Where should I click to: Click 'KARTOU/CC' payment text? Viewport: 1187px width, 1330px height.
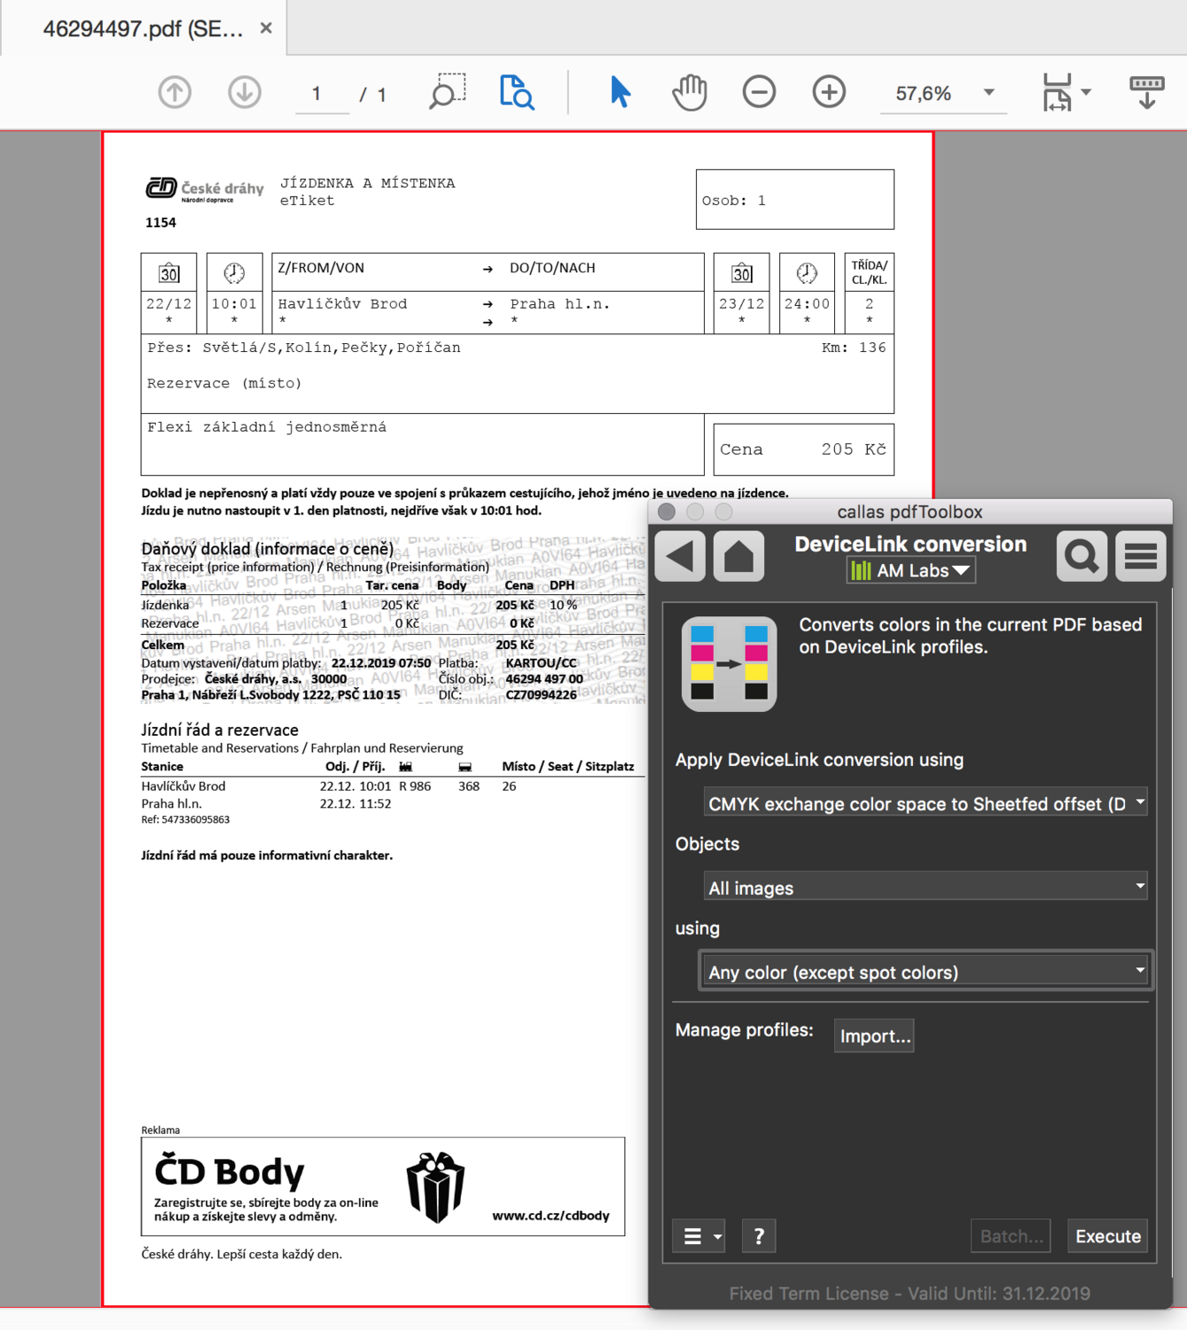click(541, 663)
